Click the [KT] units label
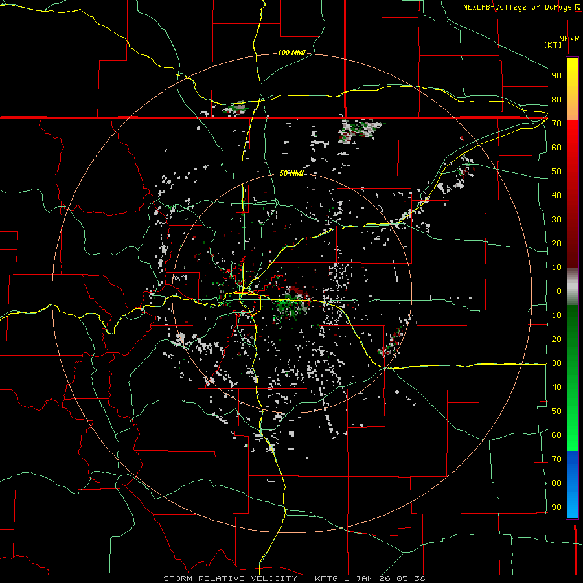 pos(553,45)
